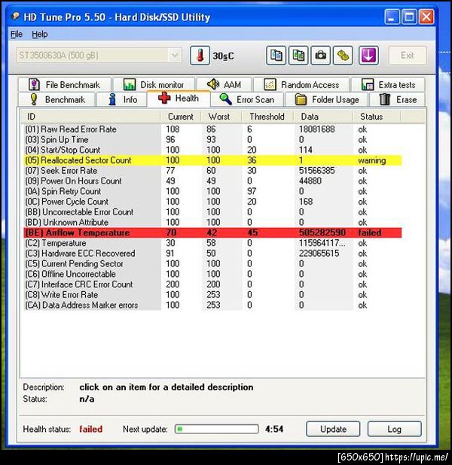The height and width of the screenshot is (465, 452).
Task: Click the data value 18081688
Action: click(x=316, y=129)
